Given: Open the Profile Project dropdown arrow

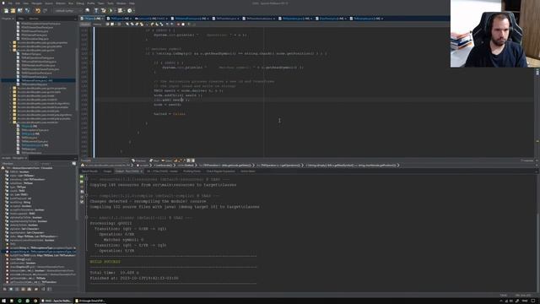Looking at the screenshot, I should 134,11.
